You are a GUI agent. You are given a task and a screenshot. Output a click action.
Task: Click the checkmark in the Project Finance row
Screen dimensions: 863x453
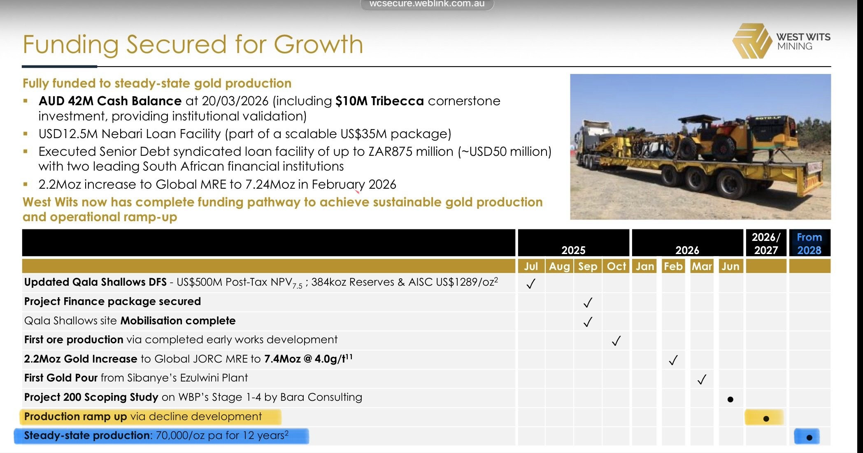pos(588,303)
